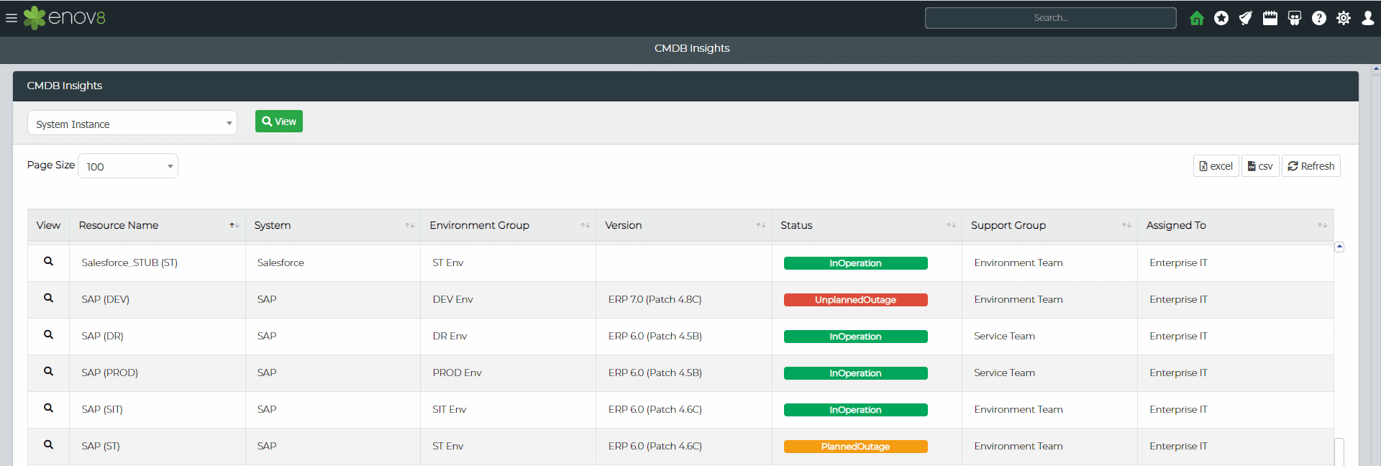
Task: Open the help question mark icon
Action: tap(1319, 18)
